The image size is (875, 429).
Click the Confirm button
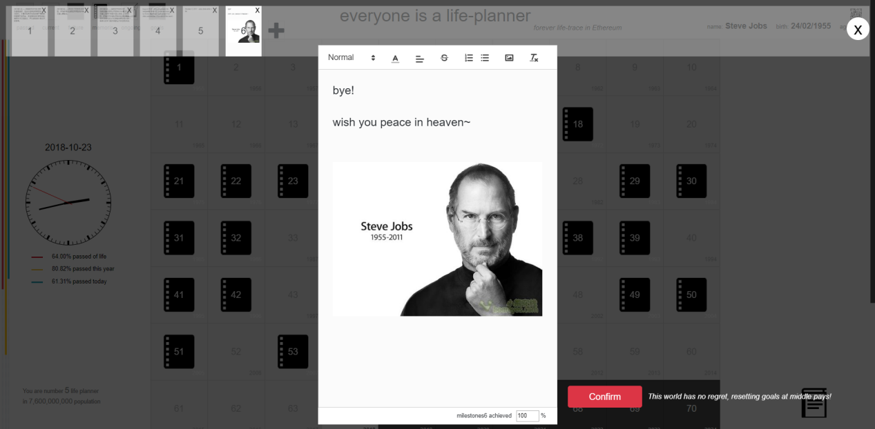pos(605,397)
